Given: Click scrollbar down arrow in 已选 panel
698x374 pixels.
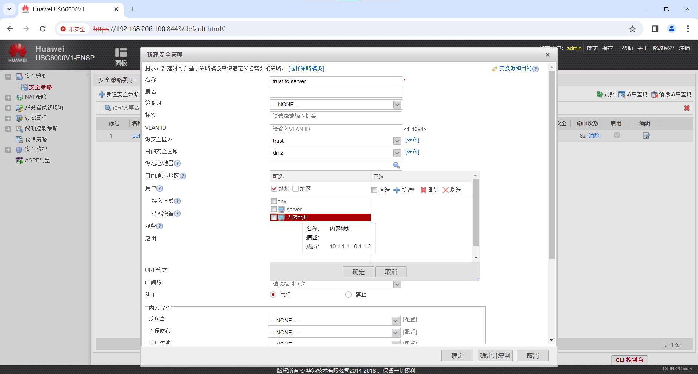Looking at the screenshot, I should (x=476, y=258).
